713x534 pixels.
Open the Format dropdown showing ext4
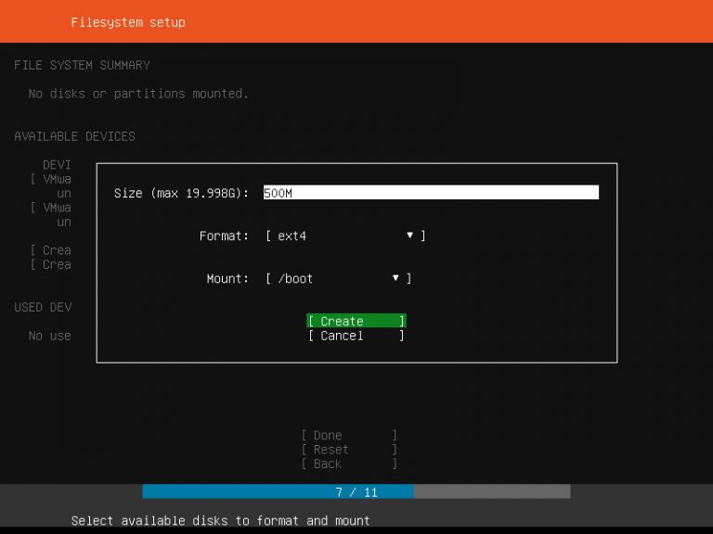tap(345, 235)
